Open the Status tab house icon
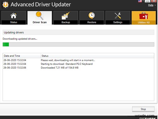This screenshot has height=119, width=158. (x=14, y=16)
